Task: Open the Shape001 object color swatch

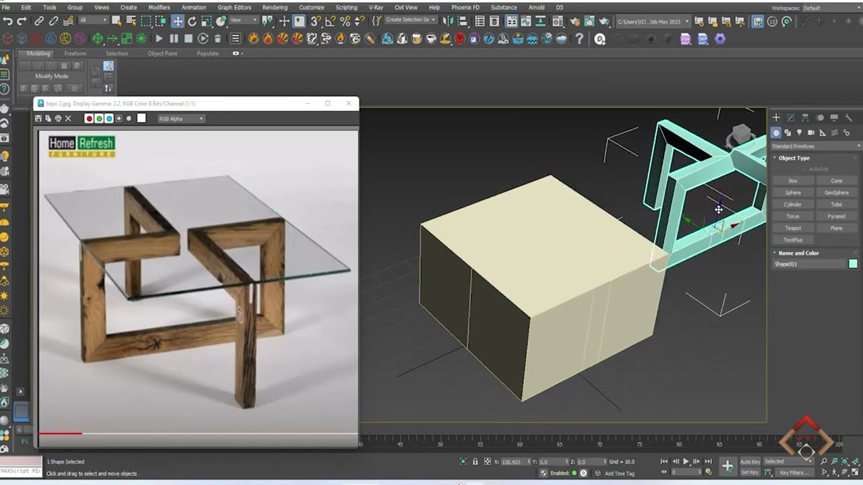Action: (853, 264)
